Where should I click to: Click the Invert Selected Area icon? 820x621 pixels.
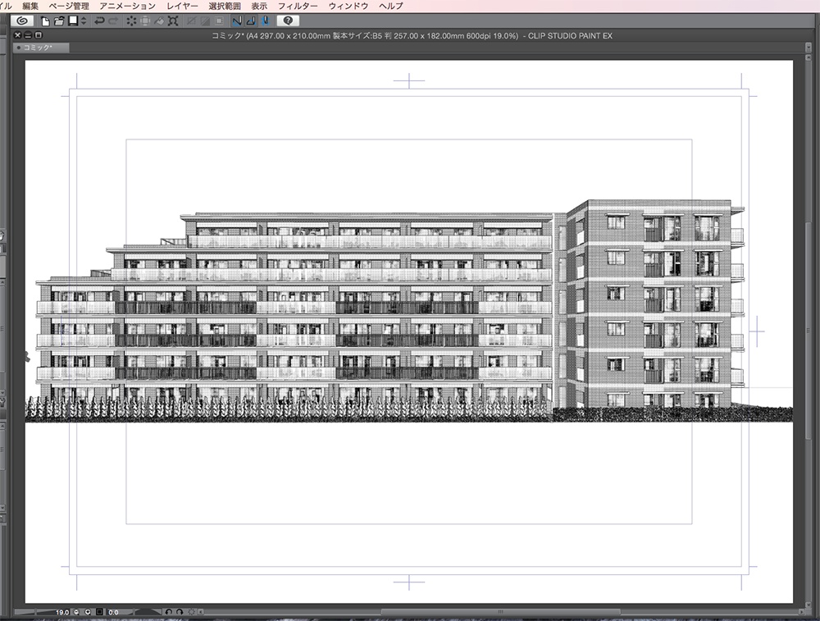click(x=205, y=21)
